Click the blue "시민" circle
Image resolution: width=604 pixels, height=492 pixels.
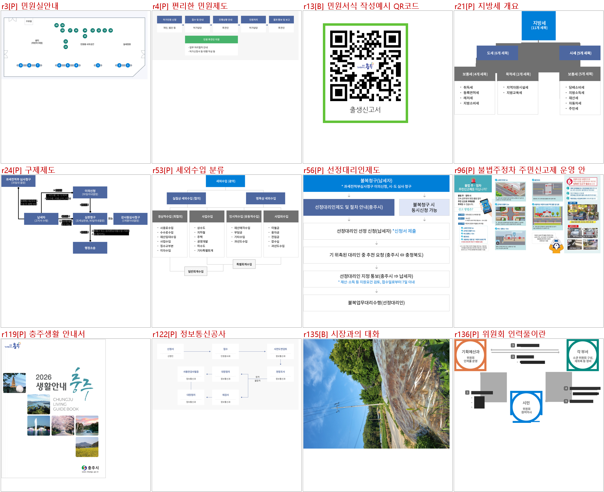526,407
